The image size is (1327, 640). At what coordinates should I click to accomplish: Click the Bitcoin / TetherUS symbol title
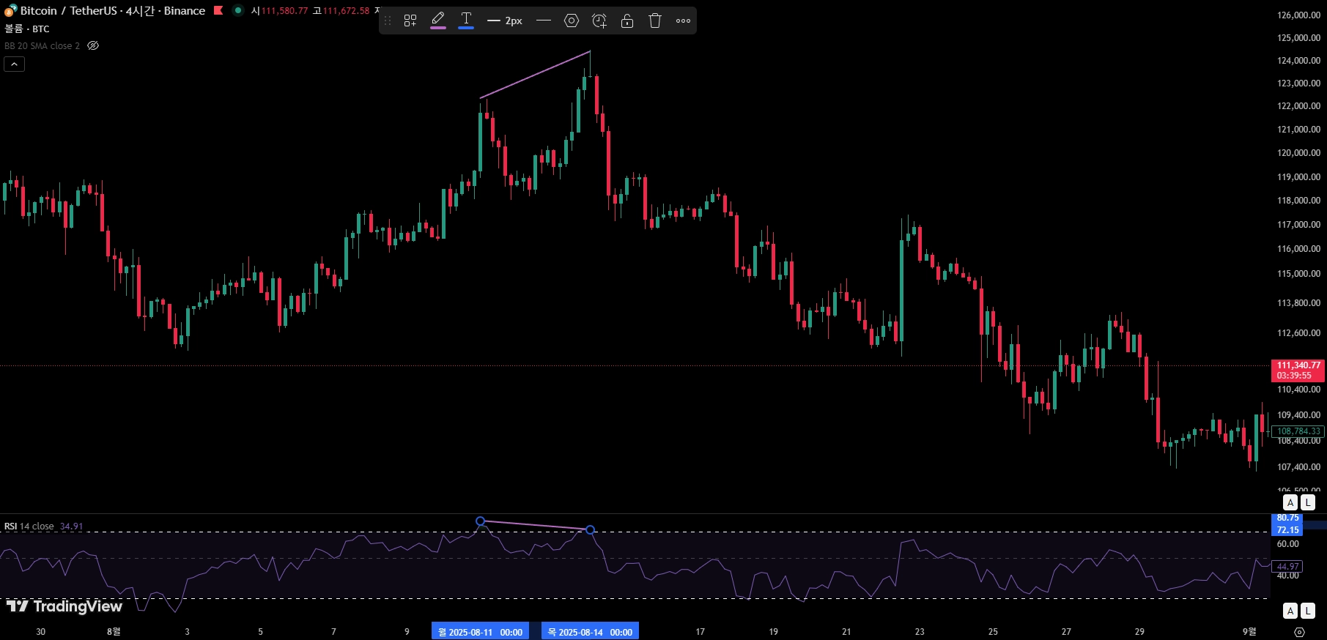(x=113, y=11)
